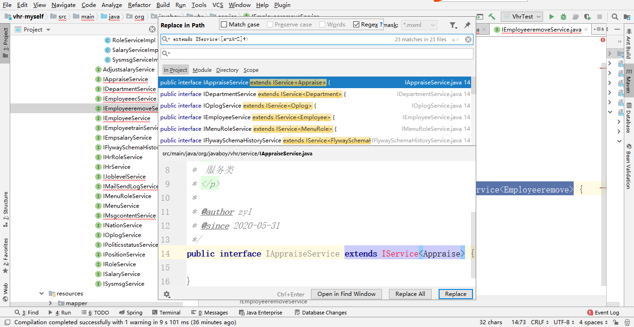634x327 pixels.
Task: Open the Structure tool window on left edge
Action: coord(6,209)
